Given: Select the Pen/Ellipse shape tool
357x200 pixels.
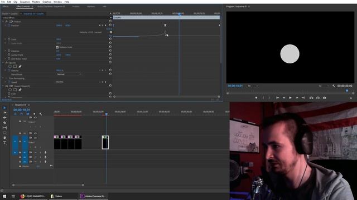Looking at the screenshot, I should (x=4, y=133).
